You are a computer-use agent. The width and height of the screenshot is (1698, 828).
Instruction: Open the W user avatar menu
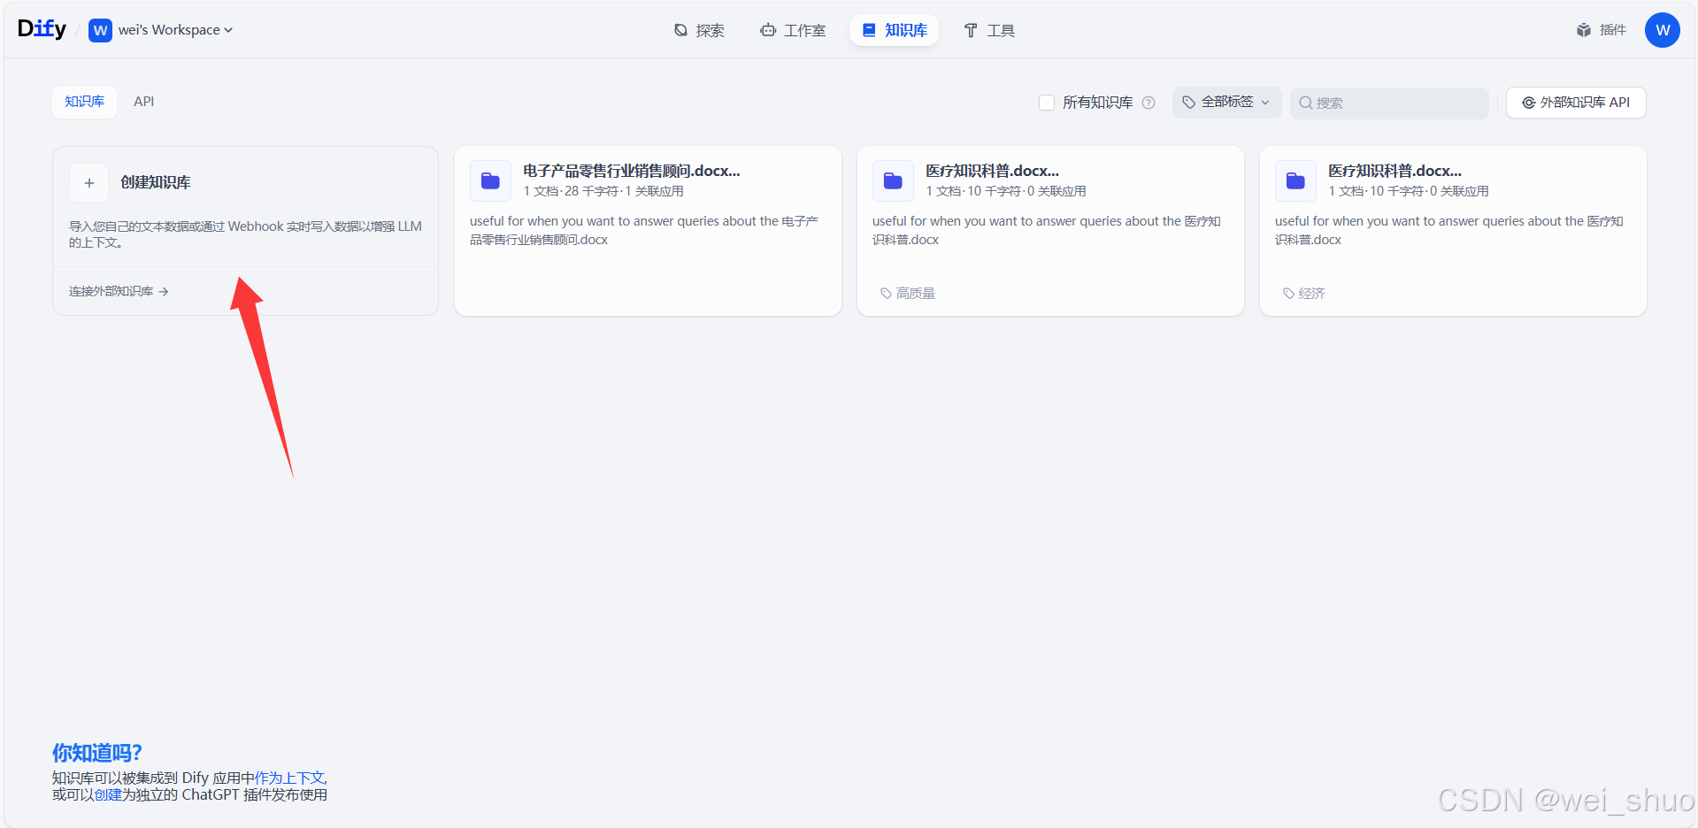click(1663, 29)
